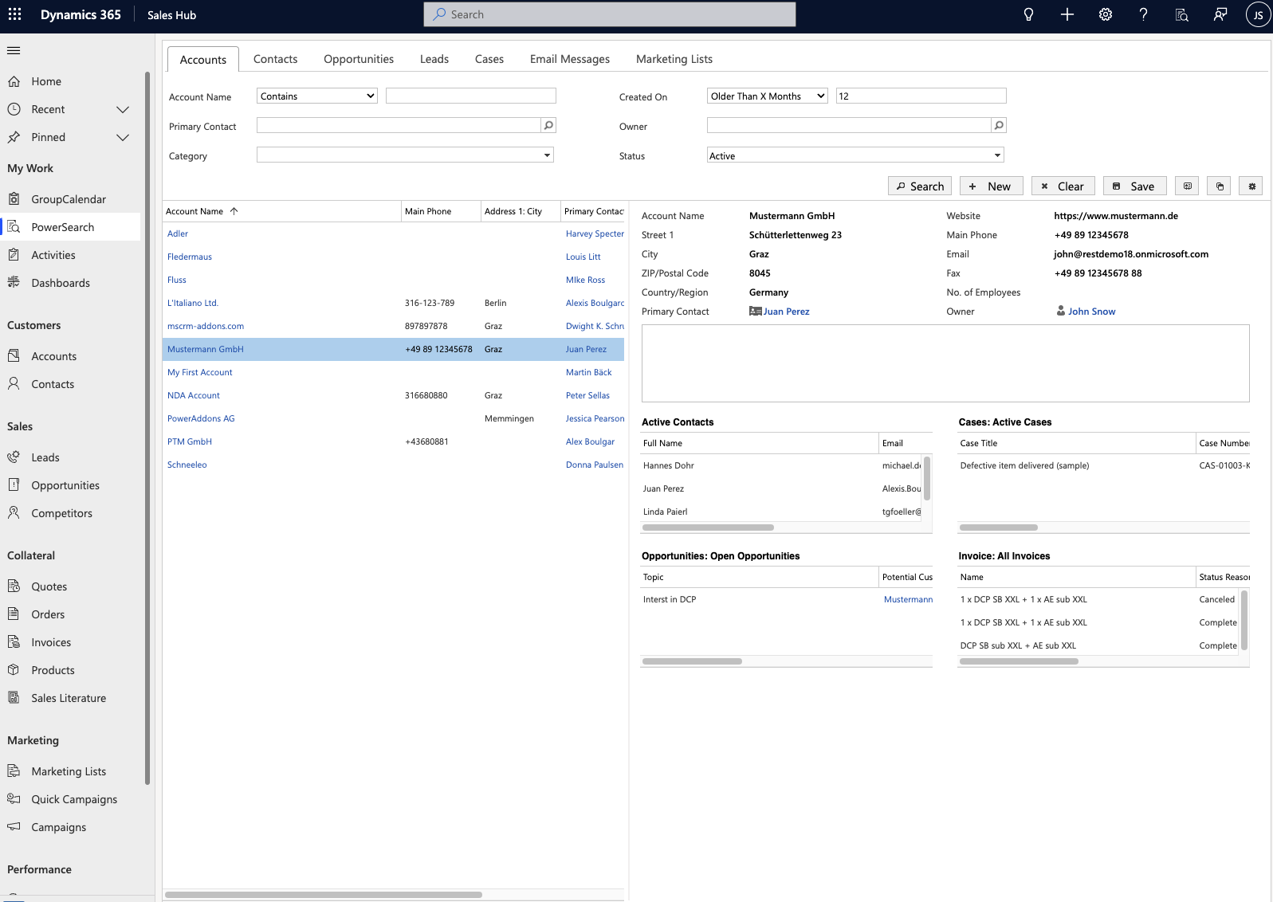
Task: Click the global Search box
Action: (610, 14)
